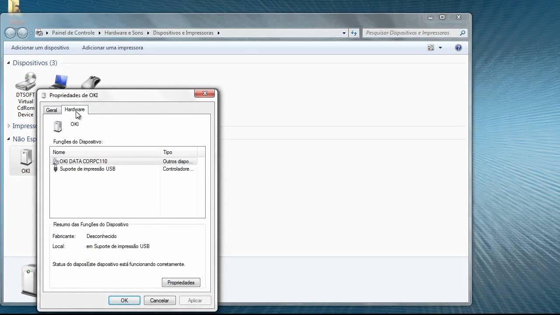Viewport: 560px width, 315px height.
Task: Expand the Impressoras group
Action: (x=9, y=126)
